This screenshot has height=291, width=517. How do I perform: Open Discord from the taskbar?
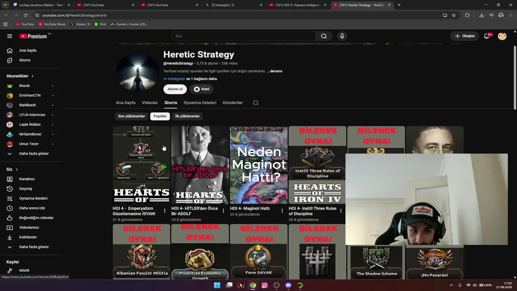[x=288, y=285]
